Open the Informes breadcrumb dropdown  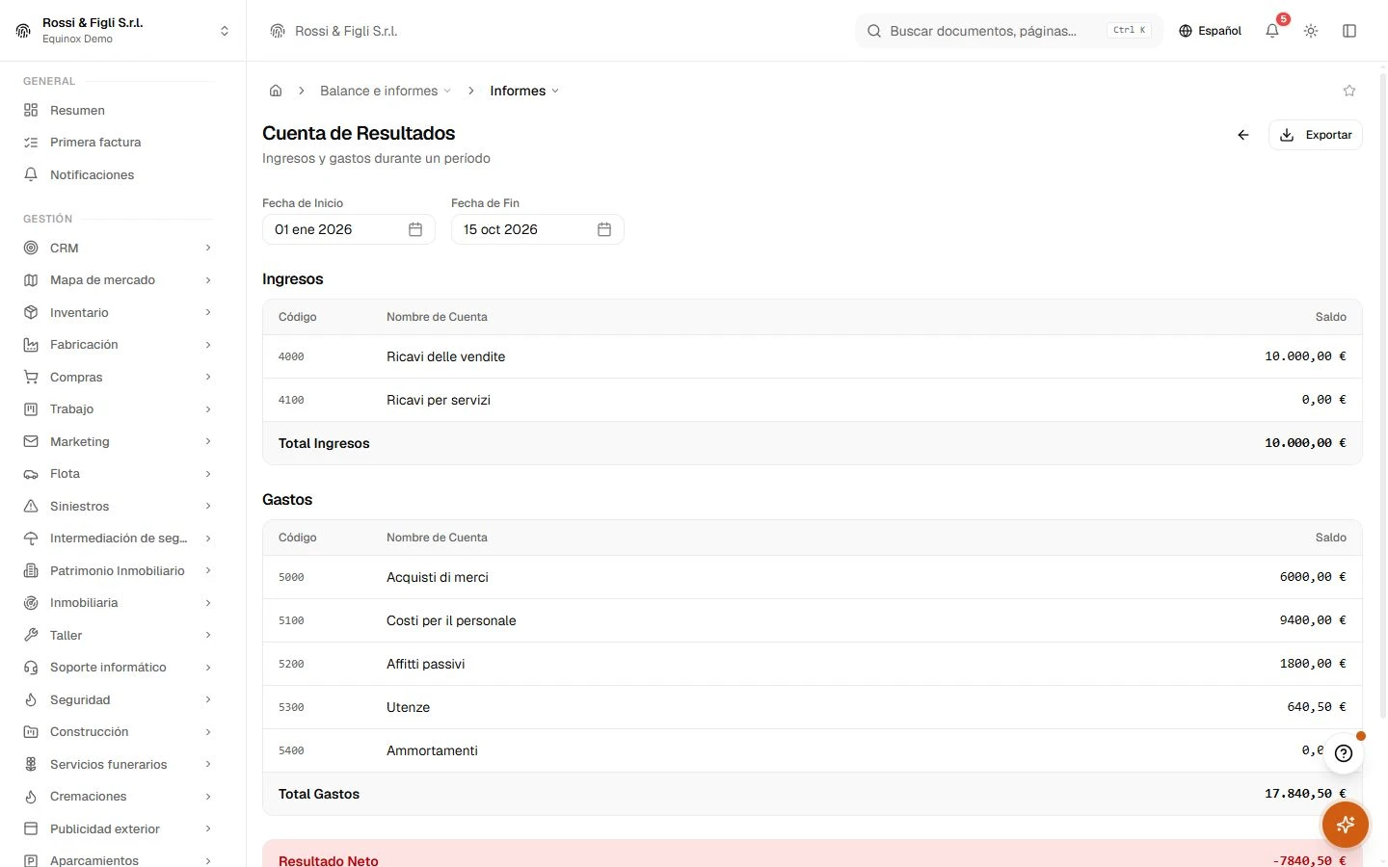click(524, 91)
